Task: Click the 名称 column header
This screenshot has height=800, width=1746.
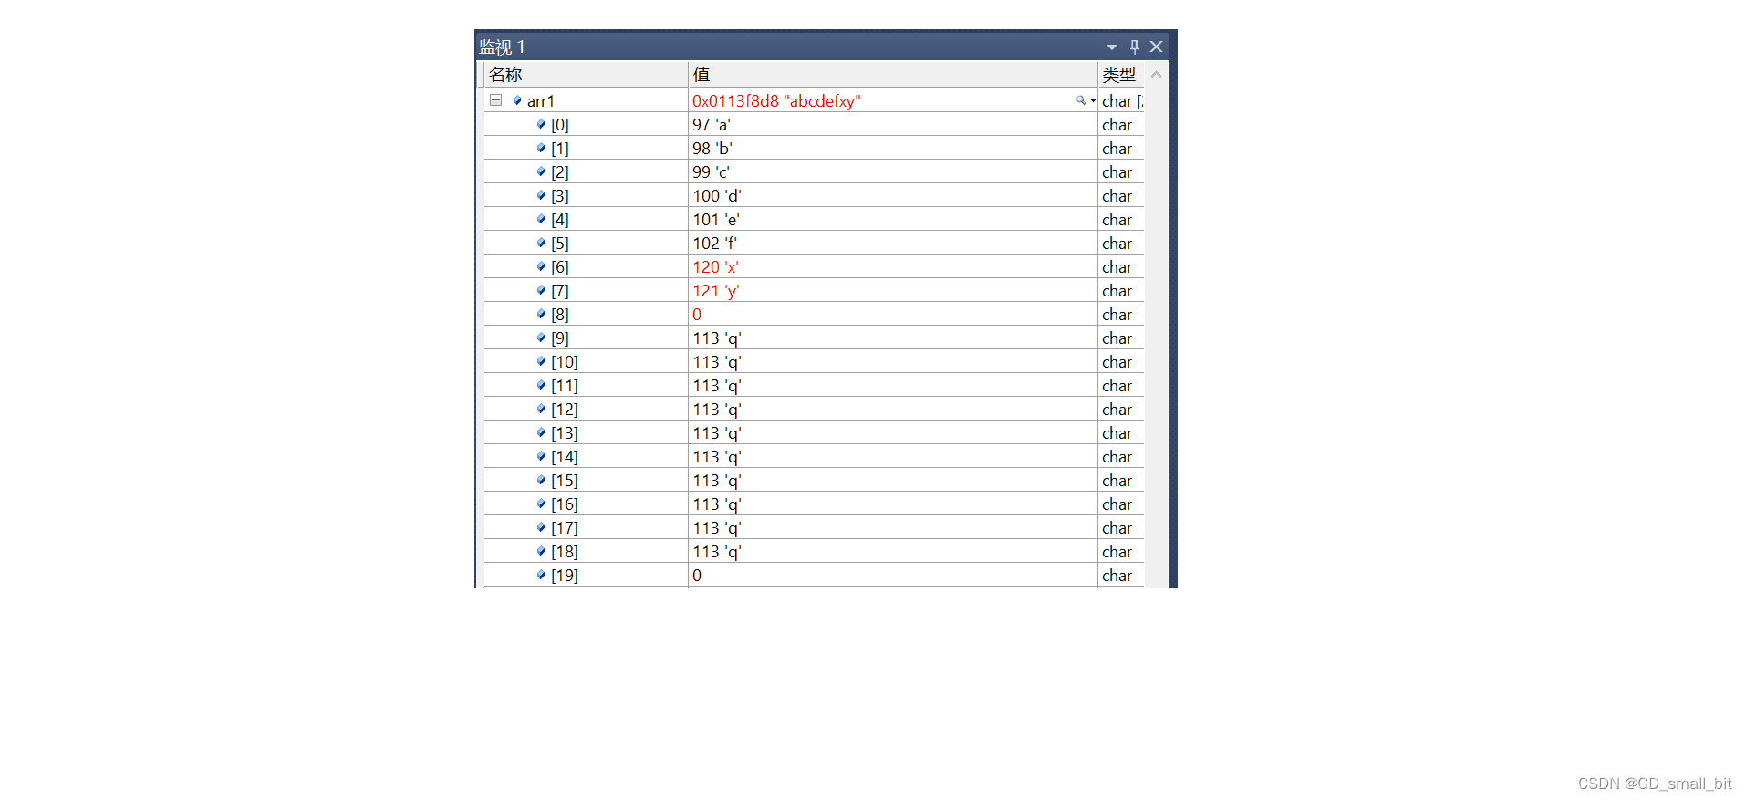Action: coord(586,75)
